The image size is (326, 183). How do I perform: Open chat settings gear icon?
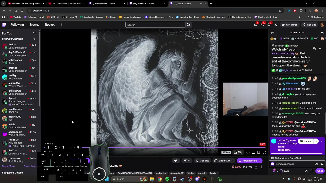tap(312, 171)
